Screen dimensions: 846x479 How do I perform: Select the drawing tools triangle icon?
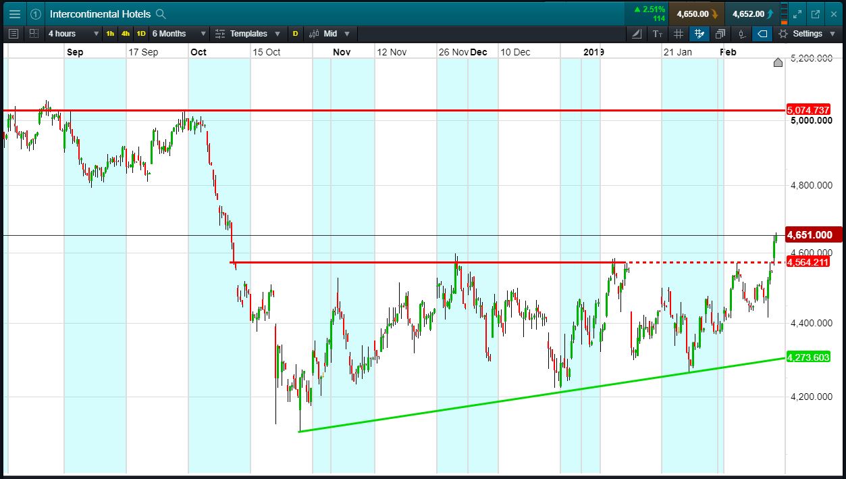(637, 33)
